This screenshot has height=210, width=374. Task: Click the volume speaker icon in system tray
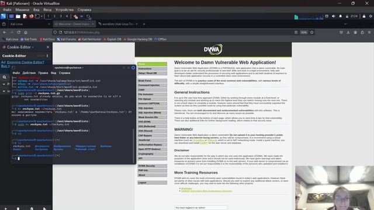(x=334, y=16)
